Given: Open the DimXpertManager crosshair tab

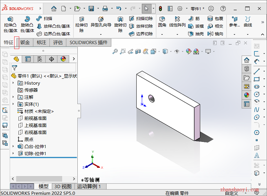Looking at the screenshot, I should click(51, 59).
